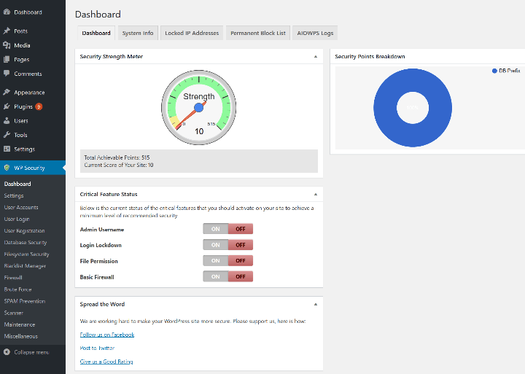Click the Tools wrench icon

7,135
